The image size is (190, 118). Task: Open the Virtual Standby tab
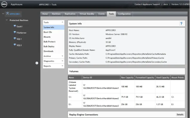pyautogui.click(x=87, y=14)
